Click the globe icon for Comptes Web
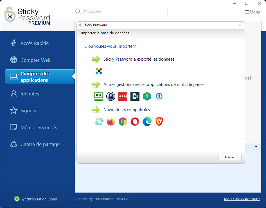Viewport: 266px width, 208px height. coord(13,60)
